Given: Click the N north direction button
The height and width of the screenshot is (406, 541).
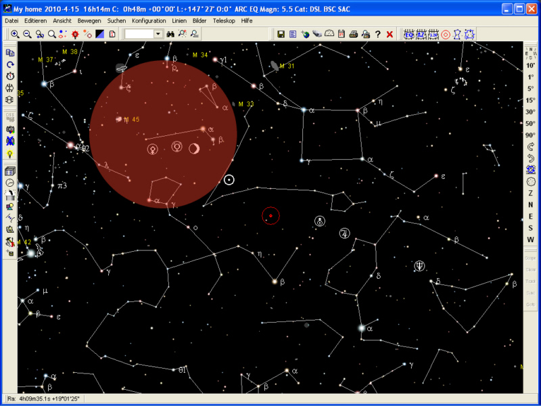Looking at the screenshot, I should pyautogui.click(x=530, y=205).
